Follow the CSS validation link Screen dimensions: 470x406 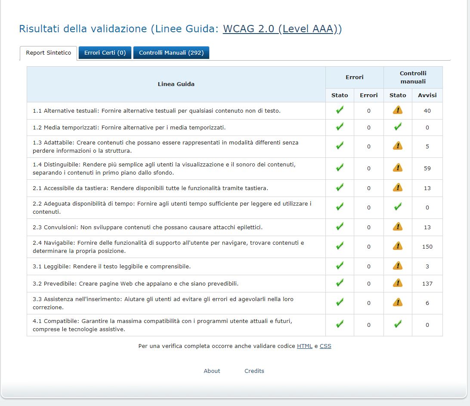325,346
